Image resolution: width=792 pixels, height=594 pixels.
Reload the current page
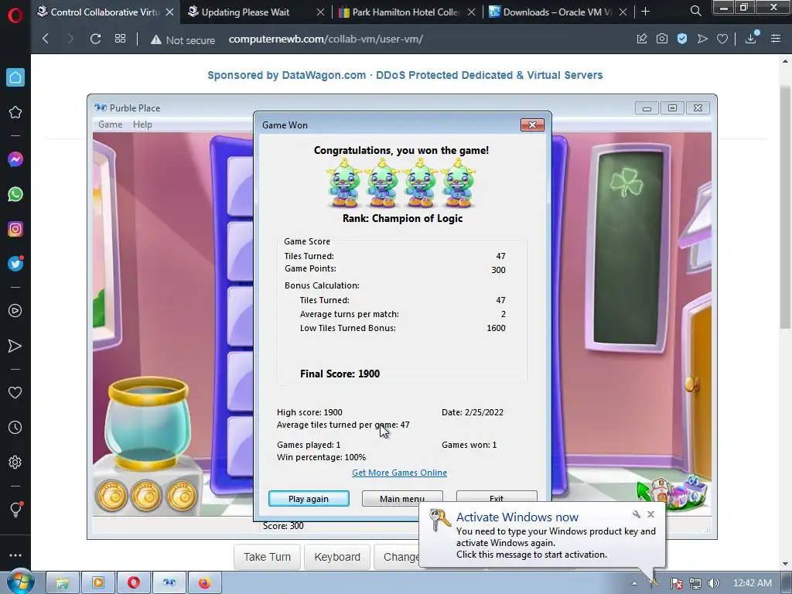(x=95, y=39)
